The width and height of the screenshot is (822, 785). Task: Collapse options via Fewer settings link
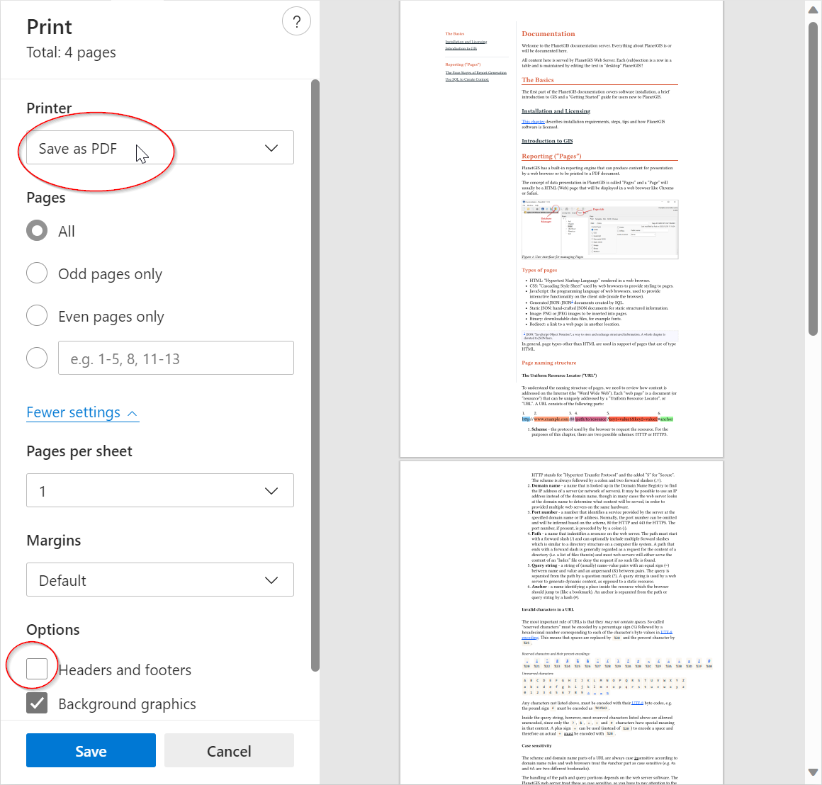click(81, 412)
